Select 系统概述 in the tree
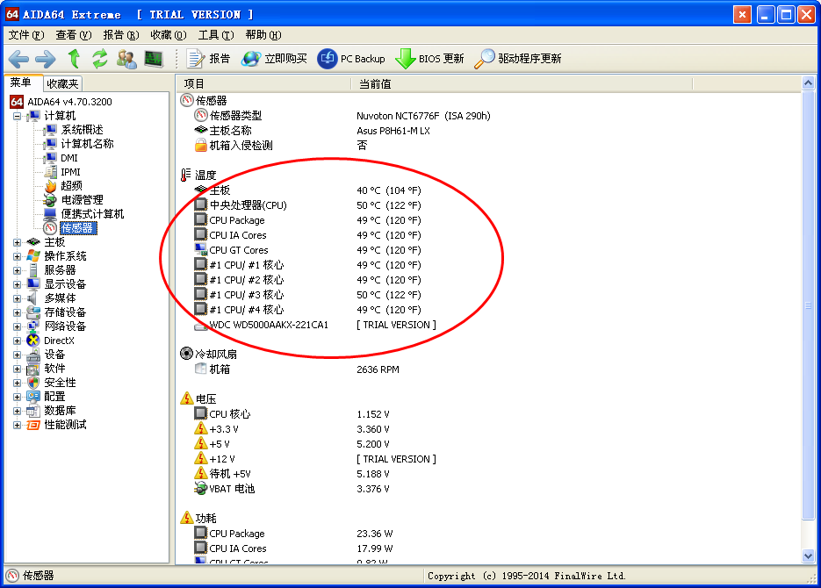 (82, 130)
